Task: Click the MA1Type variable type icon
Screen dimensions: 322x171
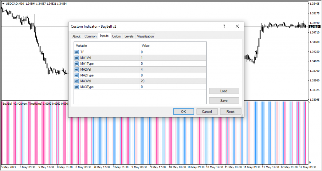Action: pyautogui.click(x=77, y=63)
